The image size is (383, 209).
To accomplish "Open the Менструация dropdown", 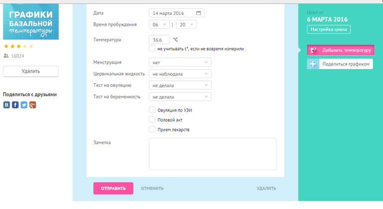I will pos(180,62).
